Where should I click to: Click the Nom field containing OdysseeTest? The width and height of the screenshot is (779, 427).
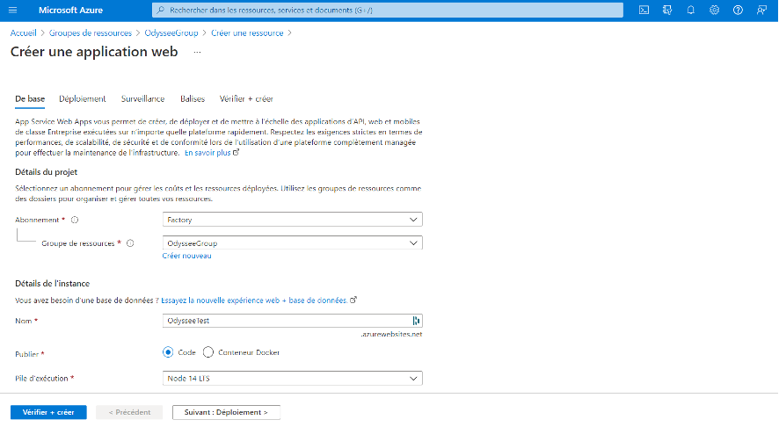pyautogui.click(x=293, y=321)
